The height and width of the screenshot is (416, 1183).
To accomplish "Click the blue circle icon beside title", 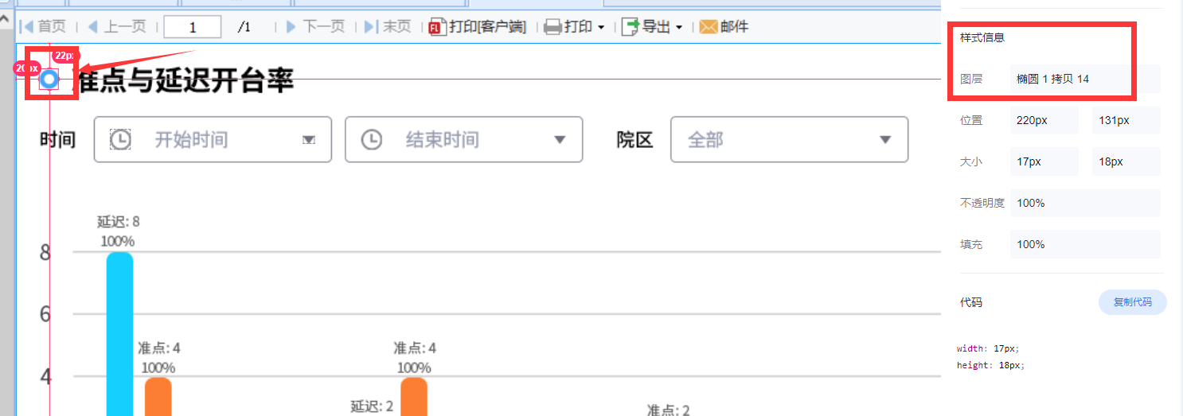I will 49,79.
